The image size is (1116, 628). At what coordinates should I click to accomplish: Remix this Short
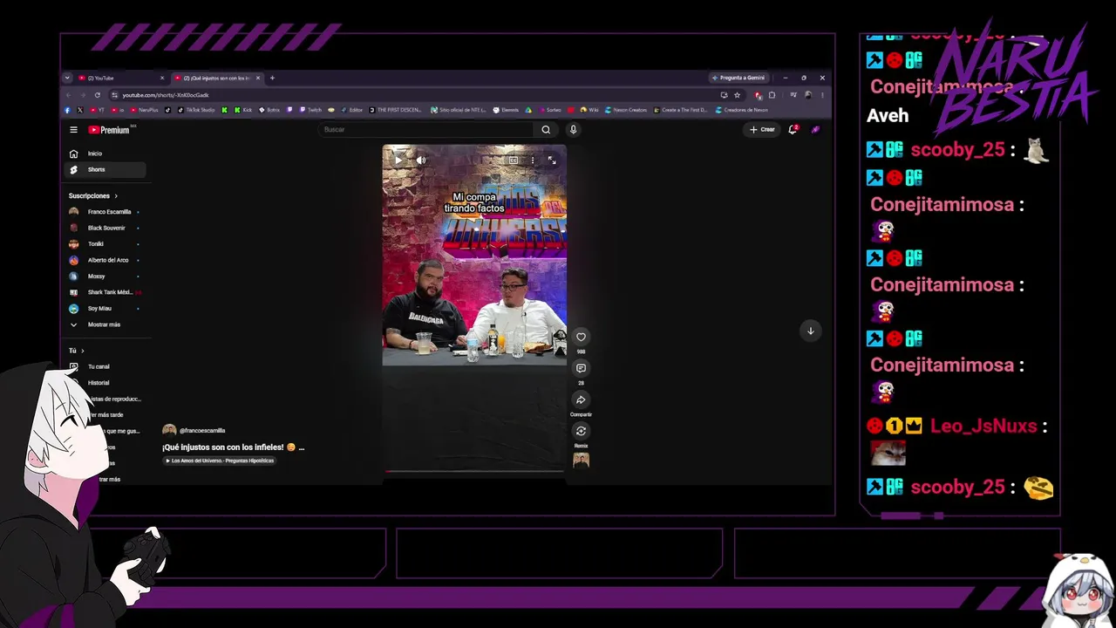click(581, 431)
